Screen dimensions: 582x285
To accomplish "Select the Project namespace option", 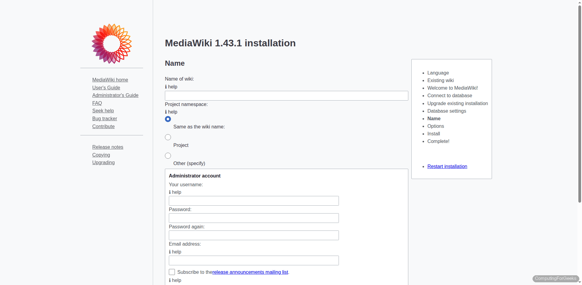I will tap(168, 137).
